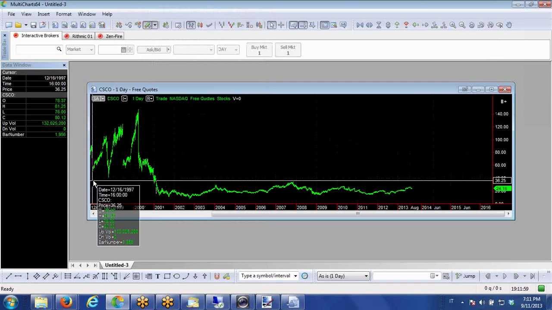The width and height of the screenshot is (552, 310).
Task: Select the down arrow drawing tool
Action: [195, 276]
